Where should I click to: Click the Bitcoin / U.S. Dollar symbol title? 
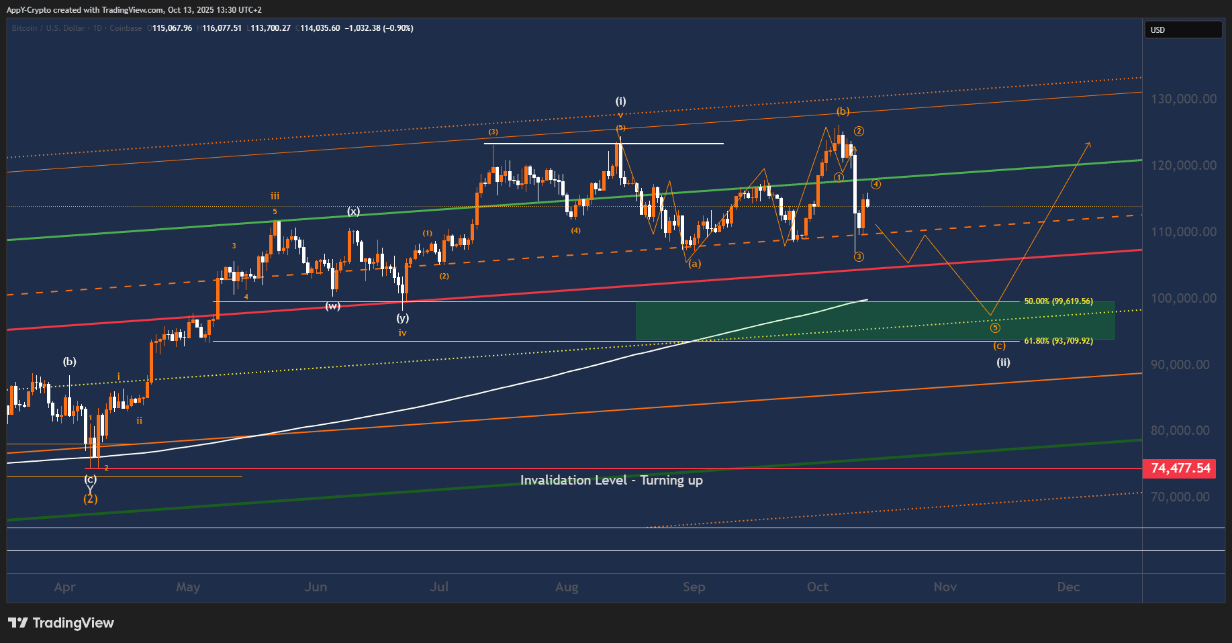coord(77,28)
